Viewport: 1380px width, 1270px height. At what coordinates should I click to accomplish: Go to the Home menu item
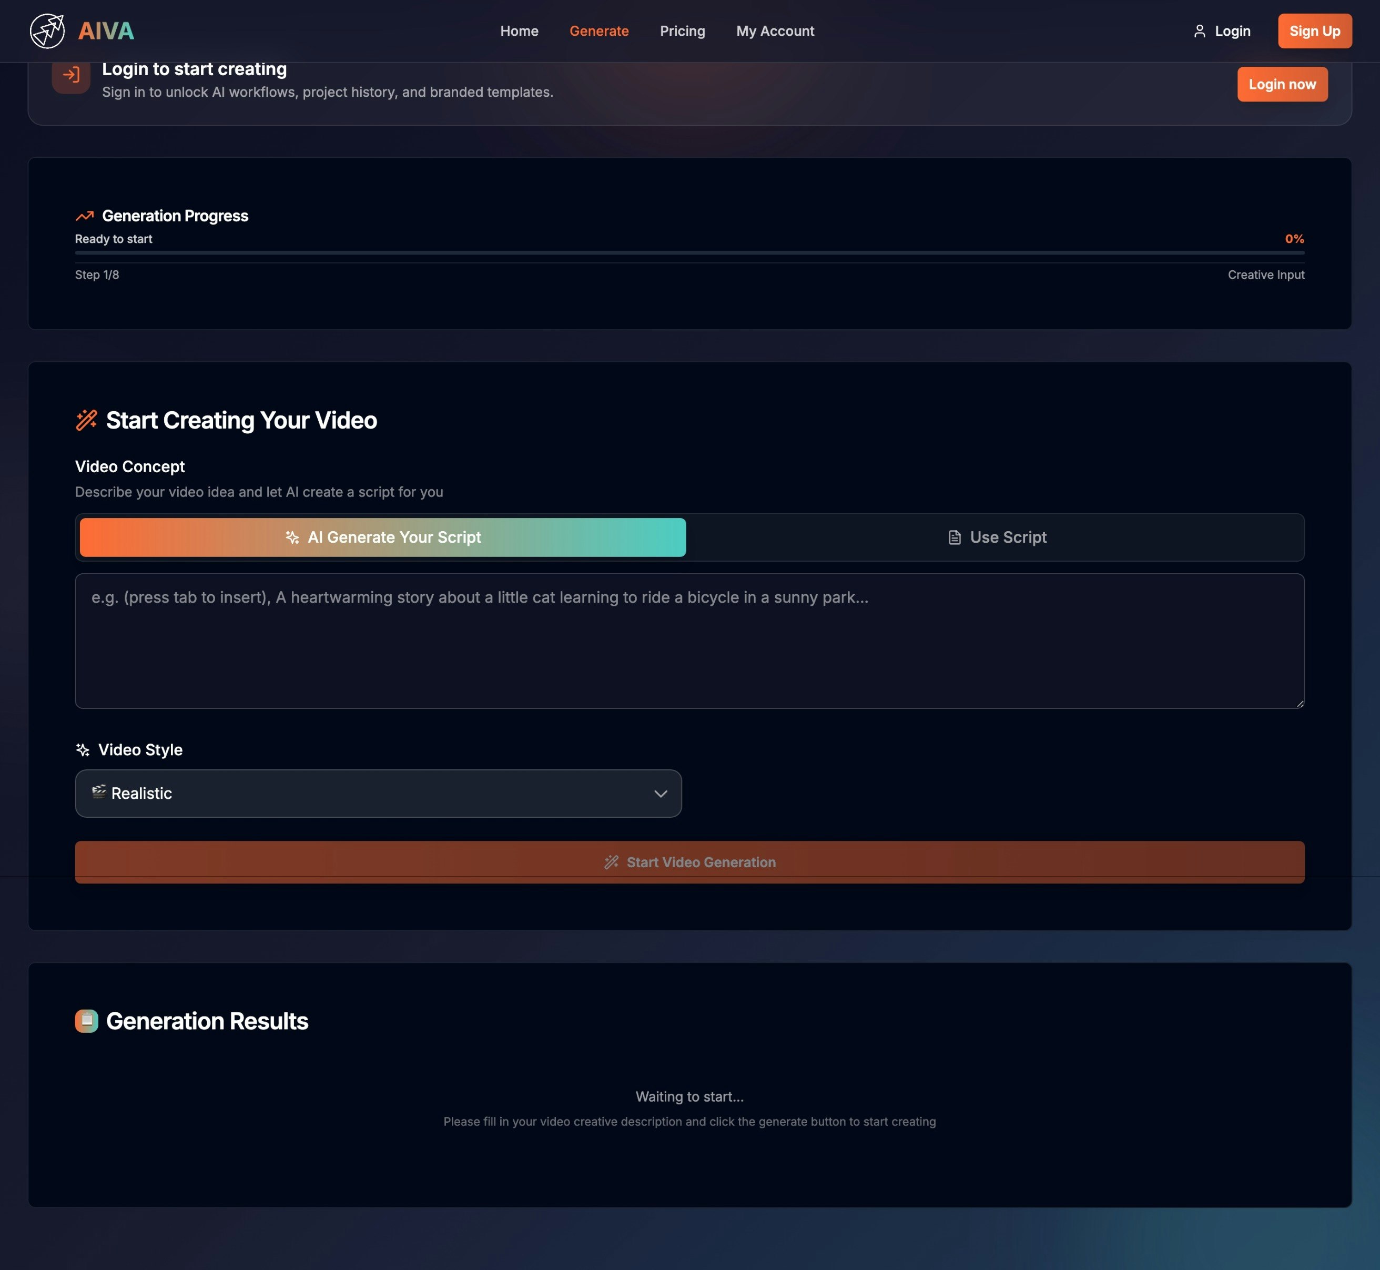(519, 31)
